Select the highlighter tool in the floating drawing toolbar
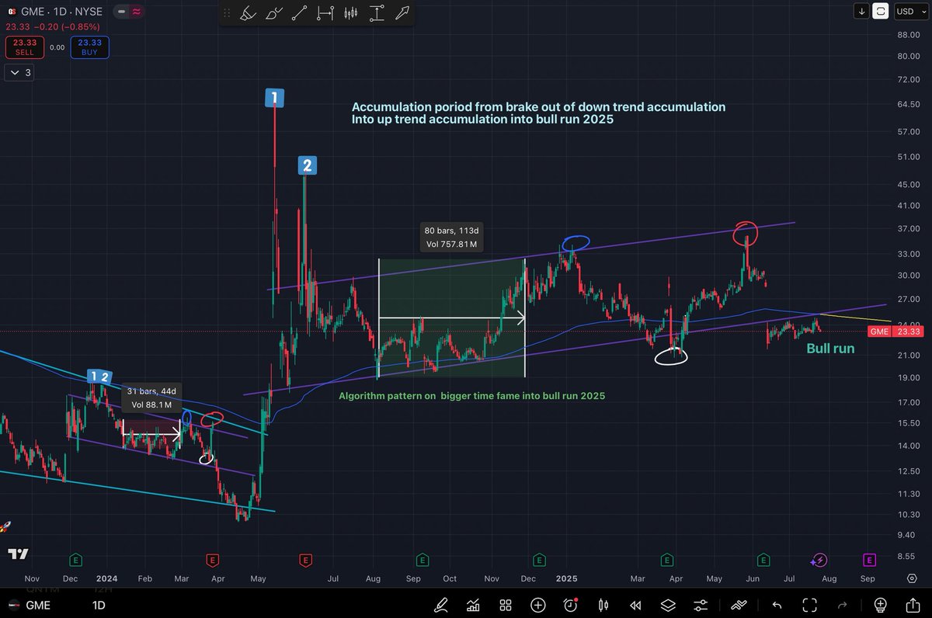Viewport: 932px width, 618px height. point(248,13)
